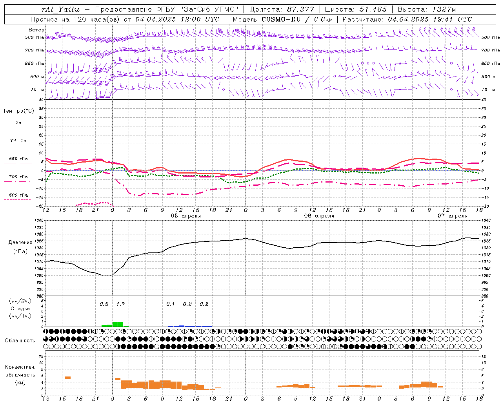Click left '500 гПа' wind level label
The image size is (502, 402).
coord(35,37)
